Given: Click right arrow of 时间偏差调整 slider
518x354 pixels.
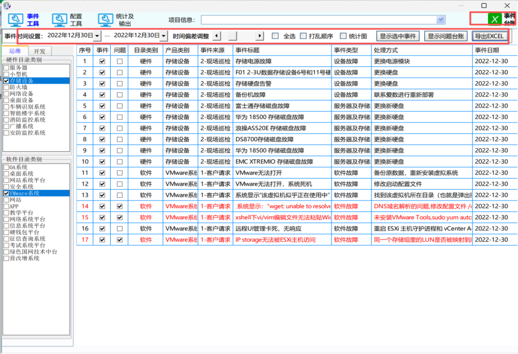Looking at the screenshot, I should pos(260,36).
